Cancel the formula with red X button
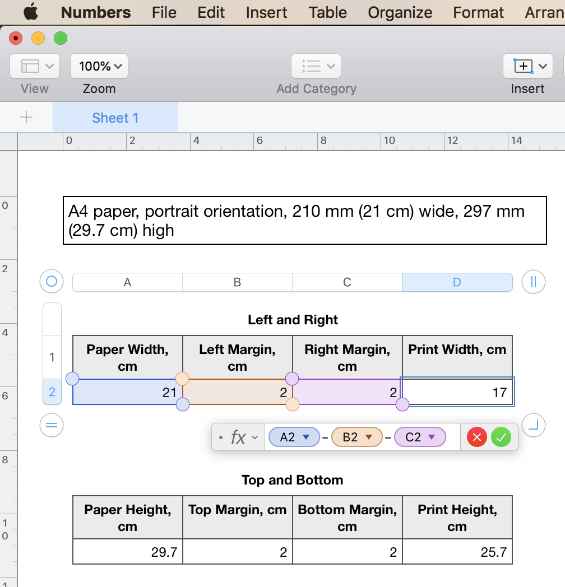565x587 pixels. point(477,437)
